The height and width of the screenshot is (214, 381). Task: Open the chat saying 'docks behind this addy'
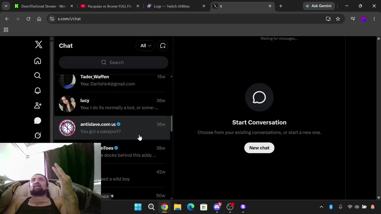point(135,152)
